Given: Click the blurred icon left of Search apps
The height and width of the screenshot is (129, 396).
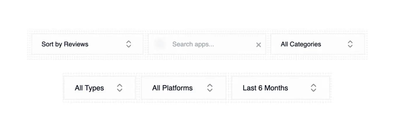Looking at the screenshot, I should pos(160,44).
